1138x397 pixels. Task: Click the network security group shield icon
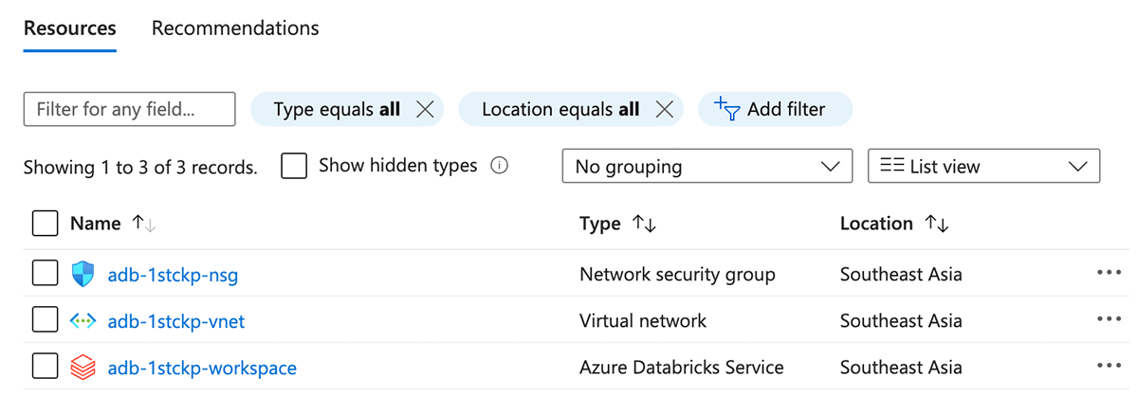(83, 275)
